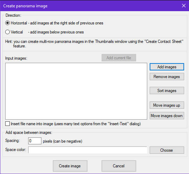Click the Horizontal option label text

[x=19, y=23]
